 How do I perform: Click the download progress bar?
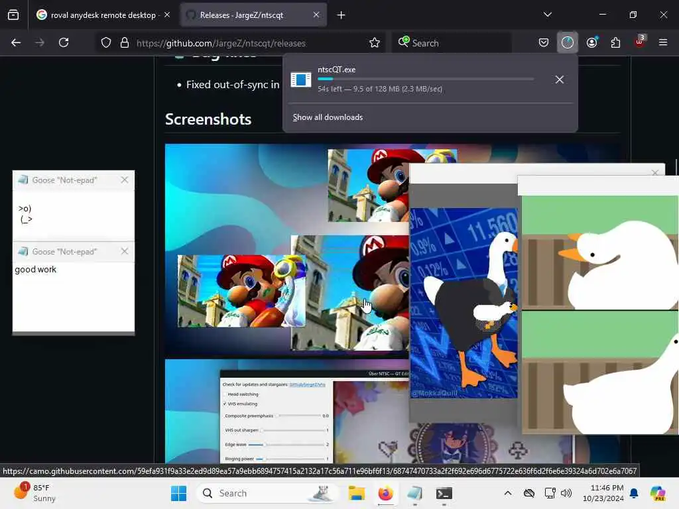click(x=425, y=79)
